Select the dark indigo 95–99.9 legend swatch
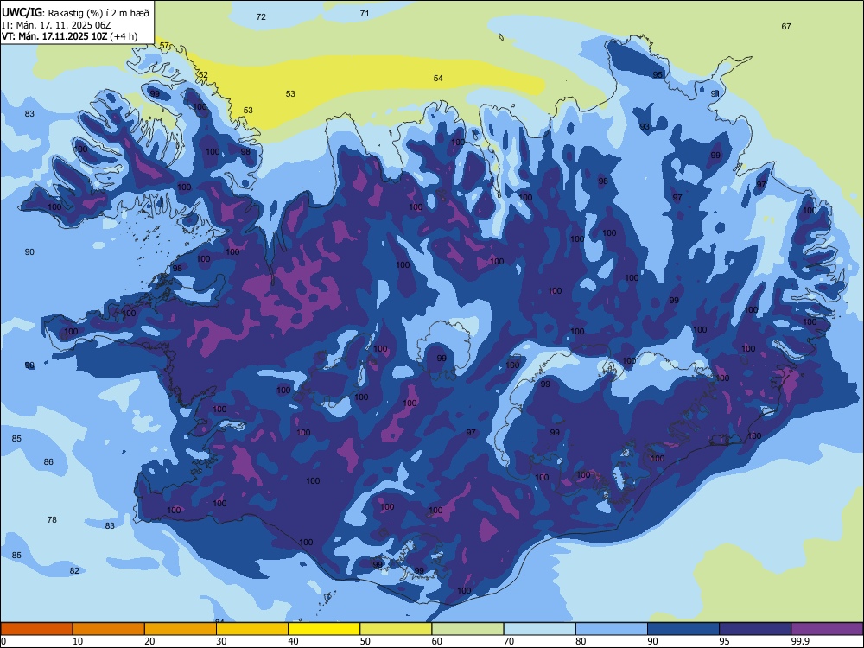The width and height of the screenshot is (864, 648). point(755,629)
